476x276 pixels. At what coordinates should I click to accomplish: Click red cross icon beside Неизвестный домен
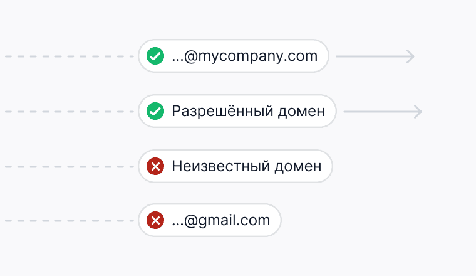click(x=155, y=166)
